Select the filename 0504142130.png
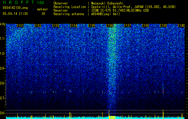Image resolution: width=188 pixels, height=119 pixels. point(15,8)
